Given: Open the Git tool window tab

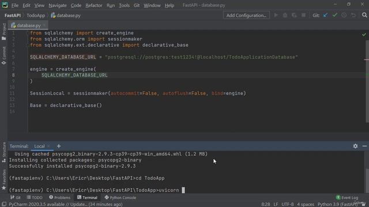Looking at the screenshot, I should pyautogui.click(x=16, y=198).
